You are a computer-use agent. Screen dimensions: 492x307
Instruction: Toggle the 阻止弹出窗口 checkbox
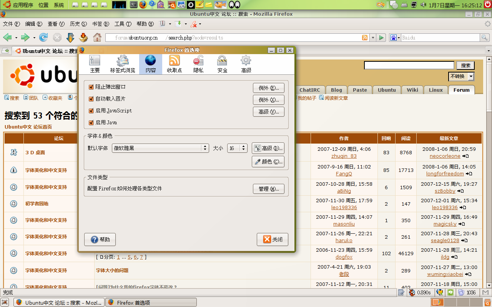click(x=91, y=87)
